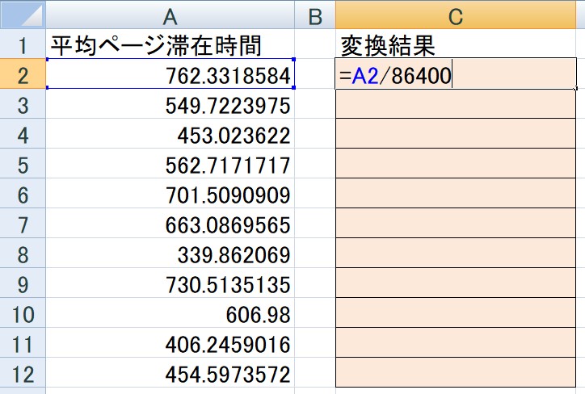Screen dimensions: 585x394
Task: Select cell containing 339.862069
Action: [x=170, y=255]
